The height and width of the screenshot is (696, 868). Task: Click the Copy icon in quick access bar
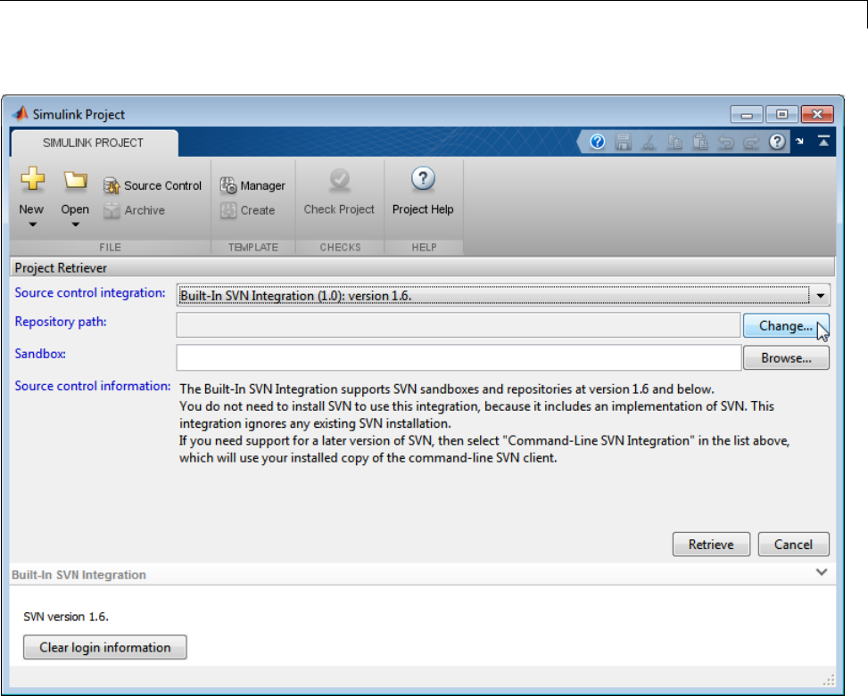[674, 142]
